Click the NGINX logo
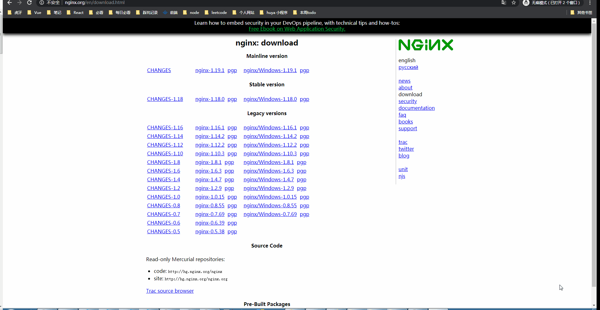Viewport: 600px width, 310px height. tap(426, 45)
